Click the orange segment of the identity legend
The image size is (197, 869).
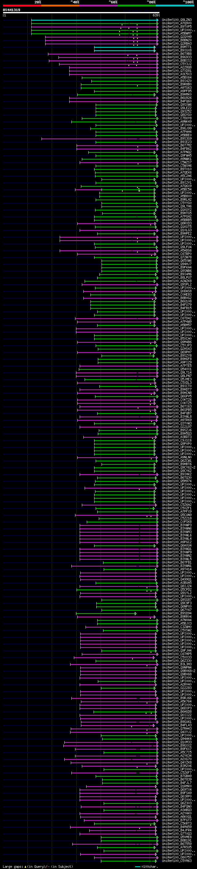click(x=60, y=6)
